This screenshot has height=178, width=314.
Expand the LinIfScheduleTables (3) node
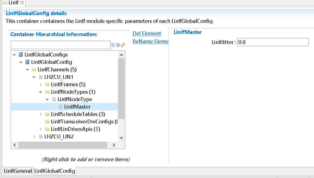(41, 114)
